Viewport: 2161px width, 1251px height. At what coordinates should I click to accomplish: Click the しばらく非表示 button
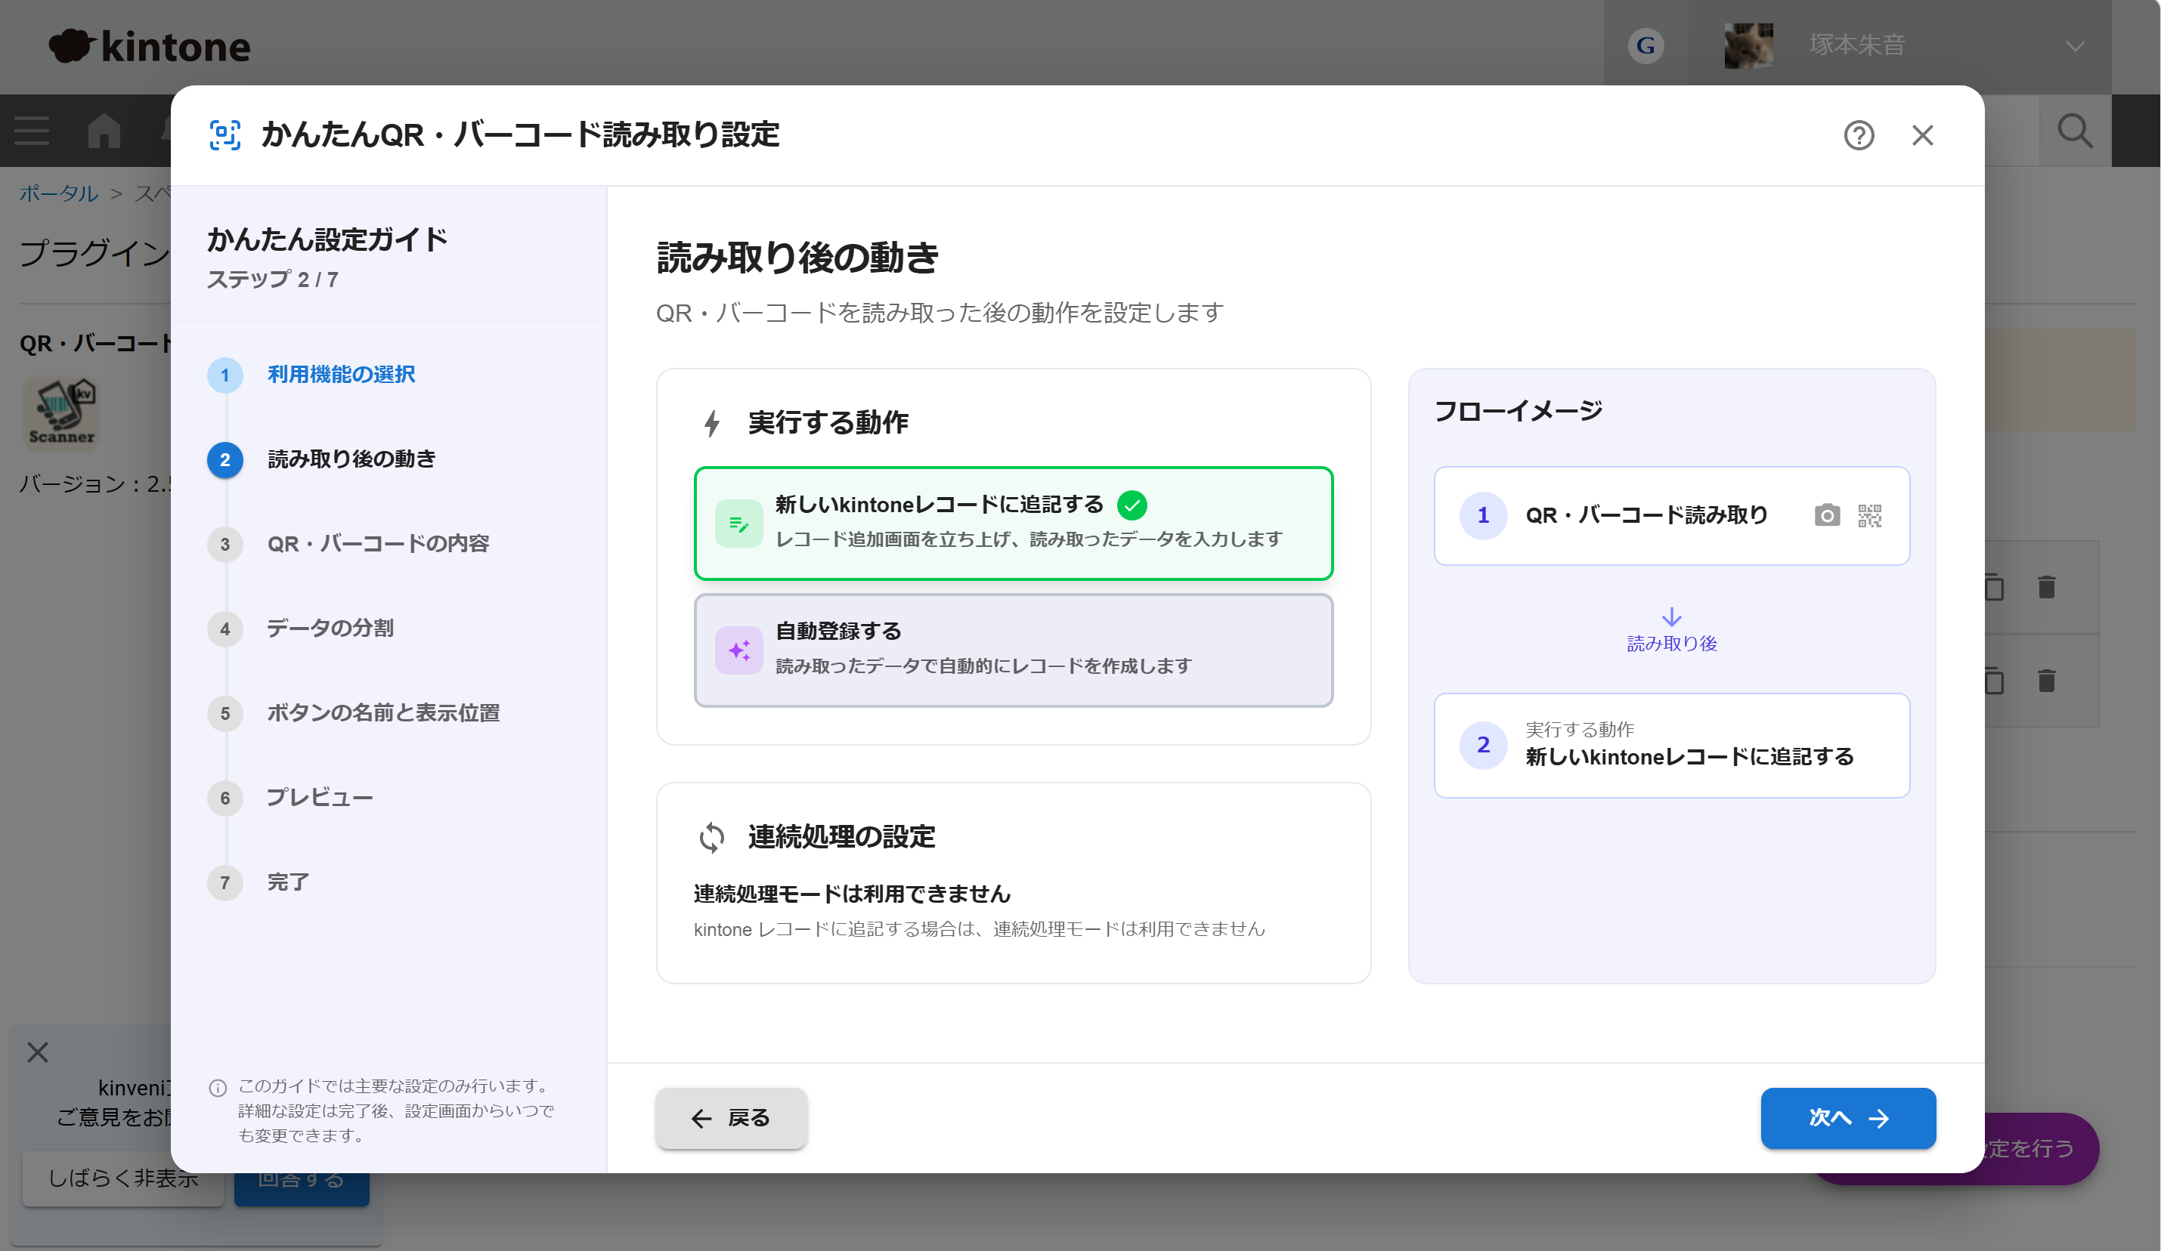click(x=122, y=1178)
